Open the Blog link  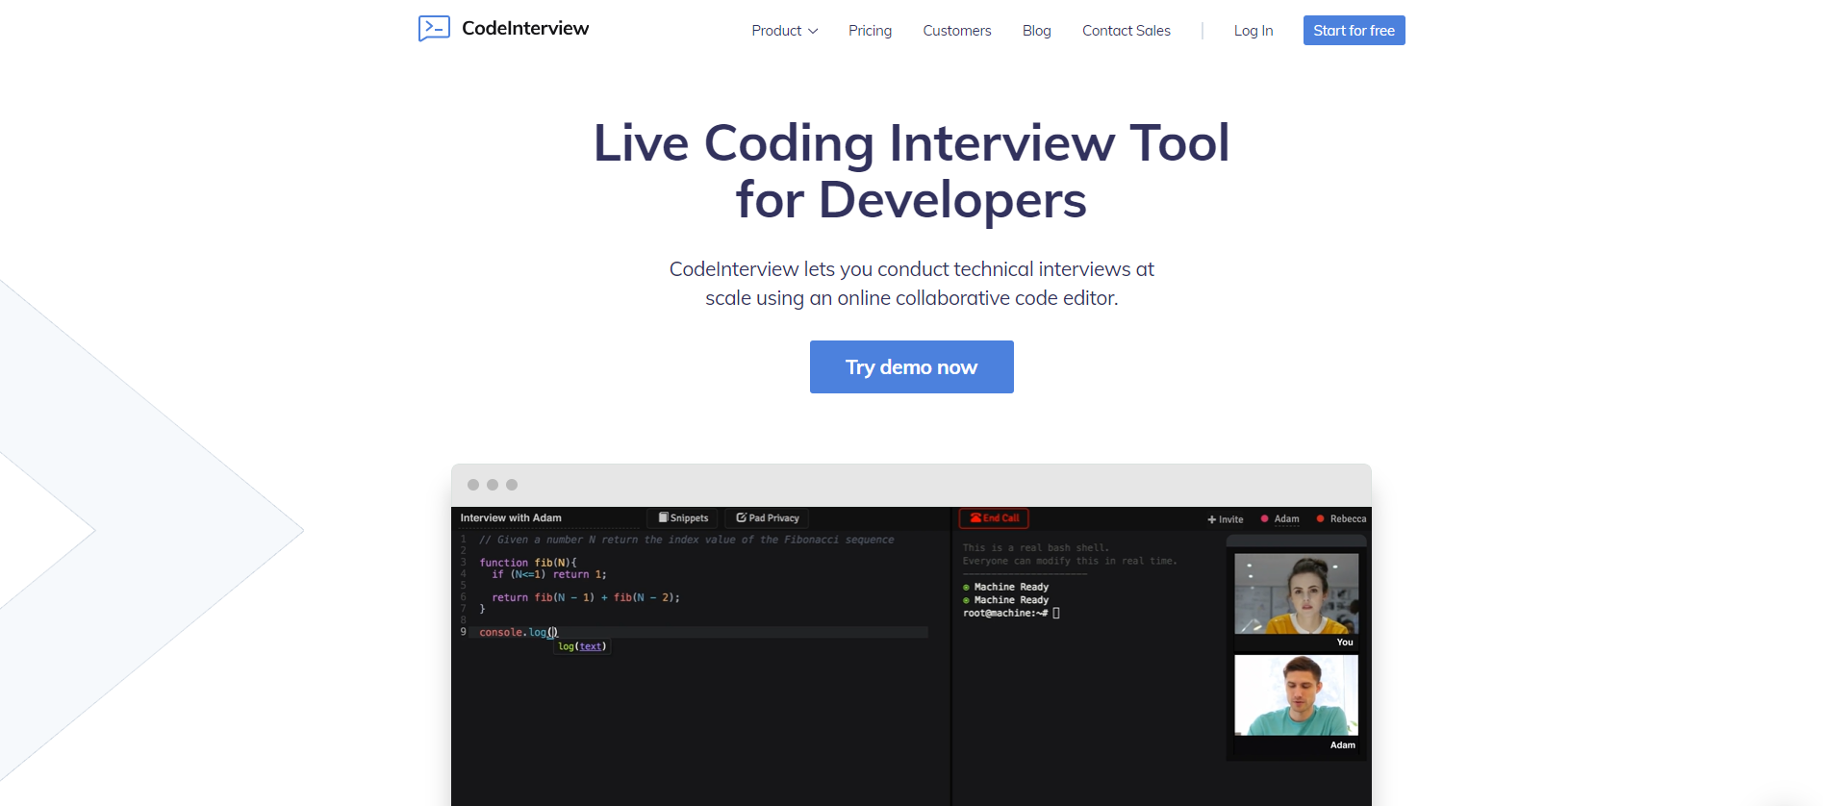[x=1036, y=31]
